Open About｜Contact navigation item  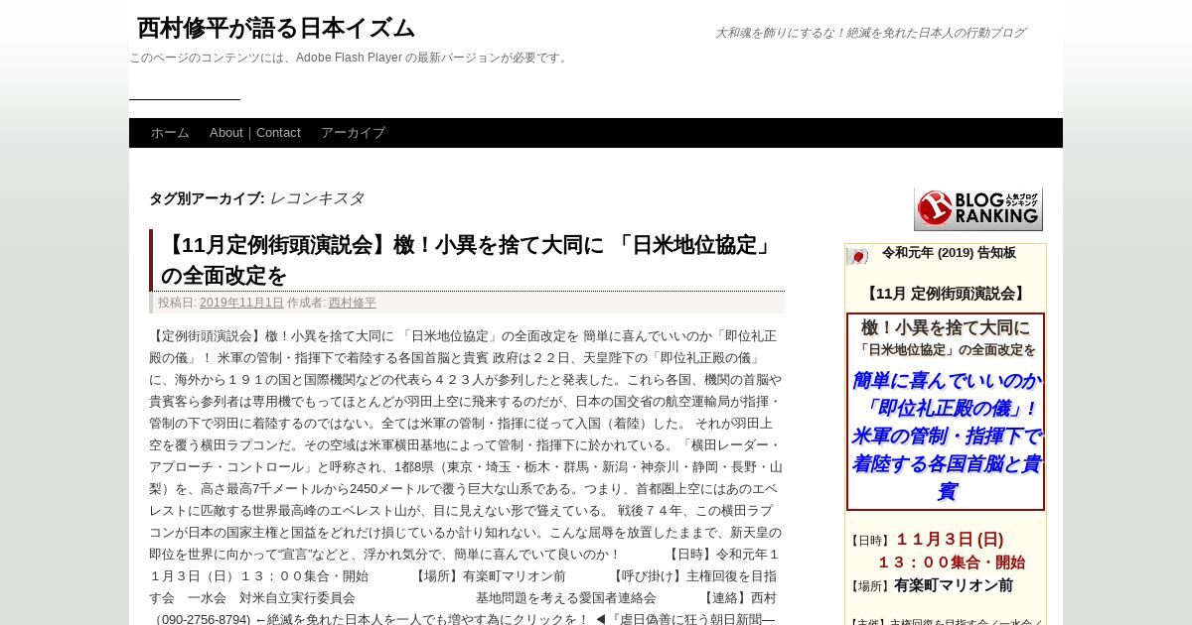coord(255,133)
